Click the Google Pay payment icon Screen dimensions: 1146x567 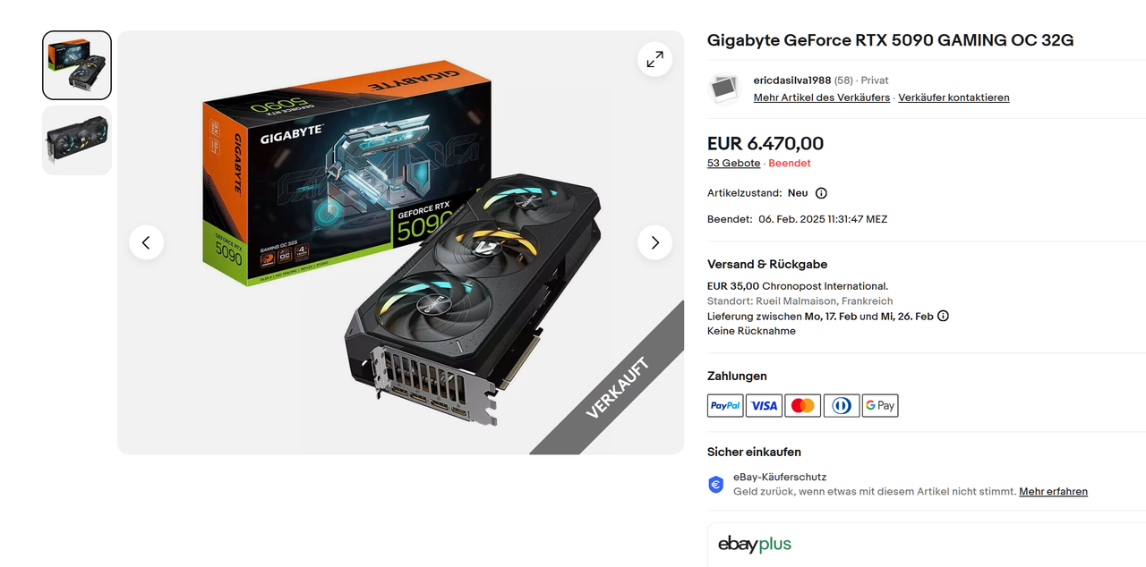coord(880,405)
